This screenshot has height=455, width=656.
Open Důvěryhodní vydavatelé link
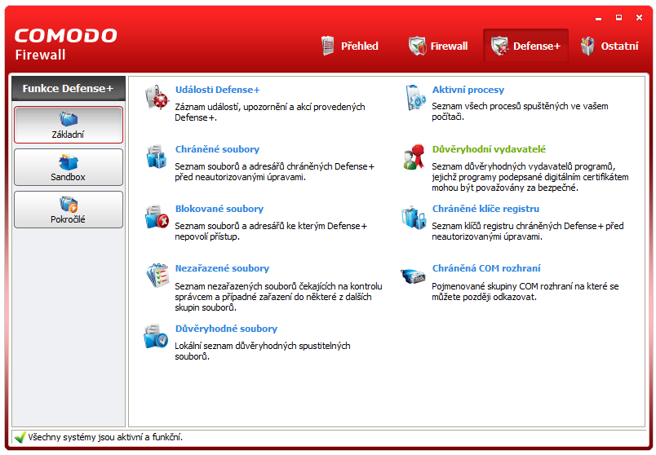(x=489, y=149)
